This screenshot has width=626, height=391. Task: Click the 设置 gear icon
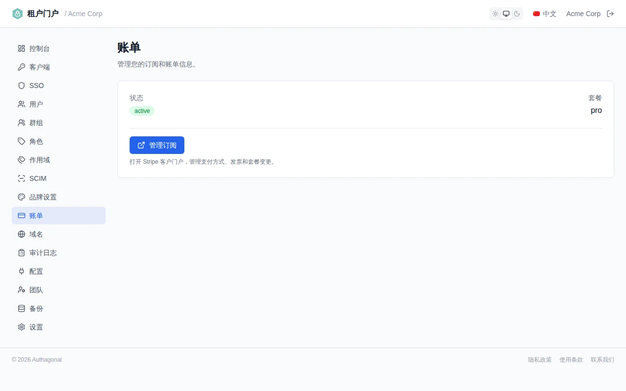click(x=22, y=327)
